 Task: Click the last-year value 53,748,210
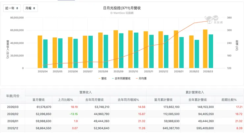[x=102, y=107]
